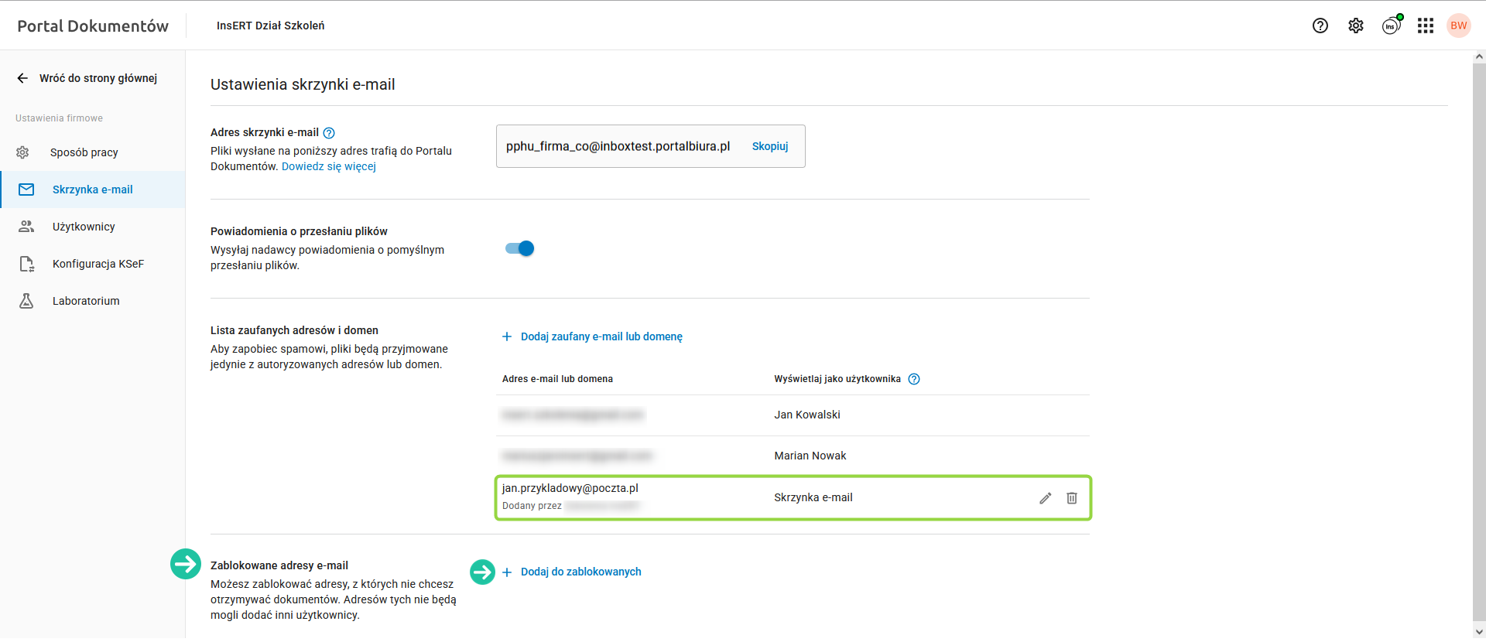Open Sposób pracy settings section
Image resolution: width=1486 pixels, height=642 pixels.
(x=84, y=152)
